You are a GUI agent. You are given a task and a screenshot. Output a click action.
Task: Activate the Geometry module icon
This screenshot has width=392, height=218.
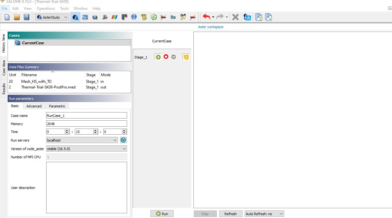point(95,17)
